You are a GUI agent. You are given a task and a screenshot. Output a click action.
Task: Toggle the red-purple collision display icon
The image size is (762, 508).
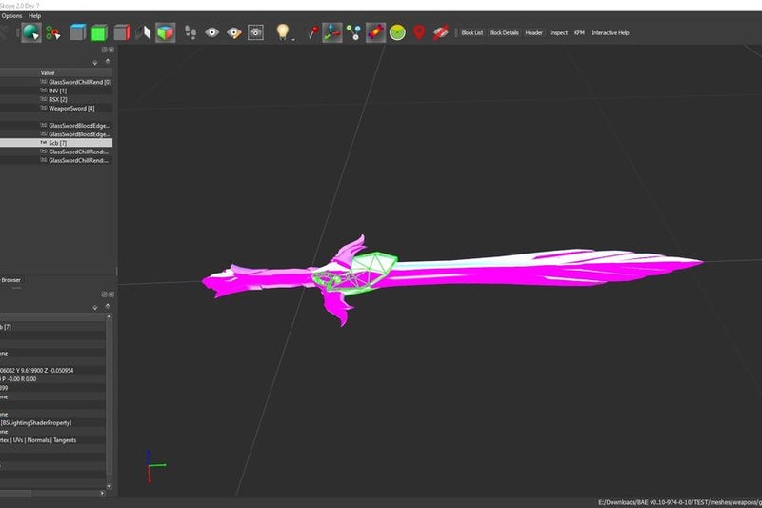375,32
